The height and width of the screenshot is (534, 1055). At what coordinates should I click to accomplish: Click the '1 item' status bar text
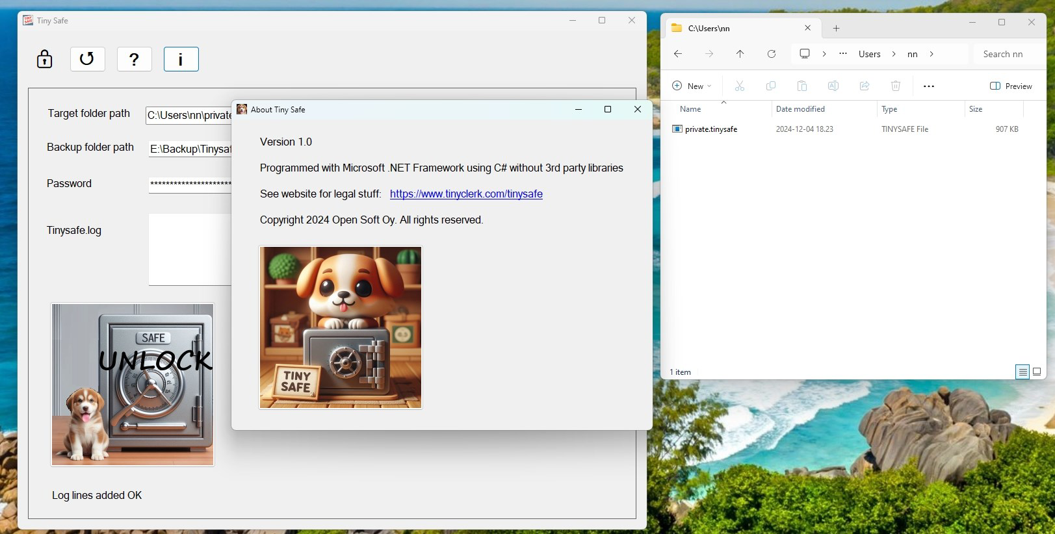tap(680, 372)
